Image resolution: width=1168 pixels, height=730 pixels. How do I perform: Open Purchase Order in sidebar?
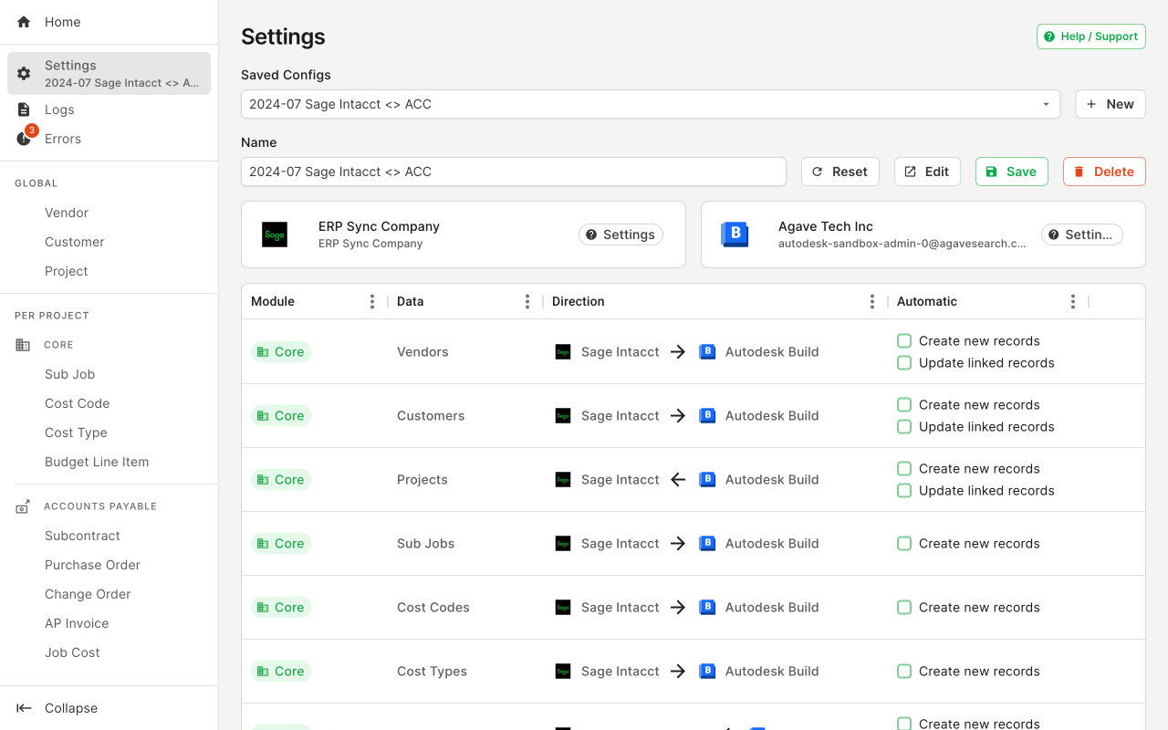(x=93, y=565)
